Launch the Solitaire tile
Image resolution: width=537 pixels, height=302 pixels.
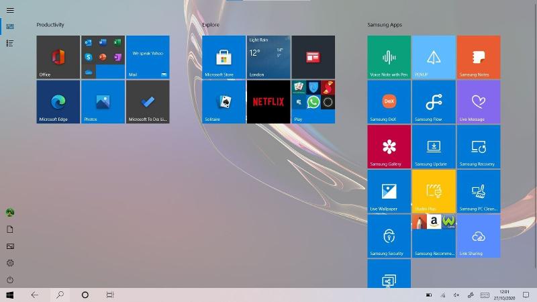coord(224,102)
